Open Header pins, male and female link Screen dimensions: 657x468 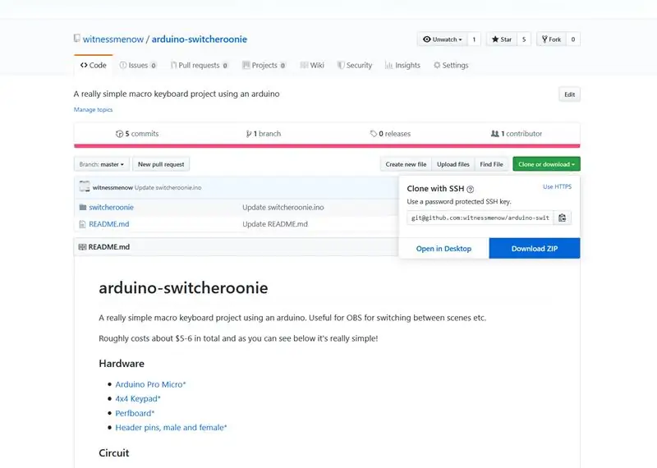171,428
